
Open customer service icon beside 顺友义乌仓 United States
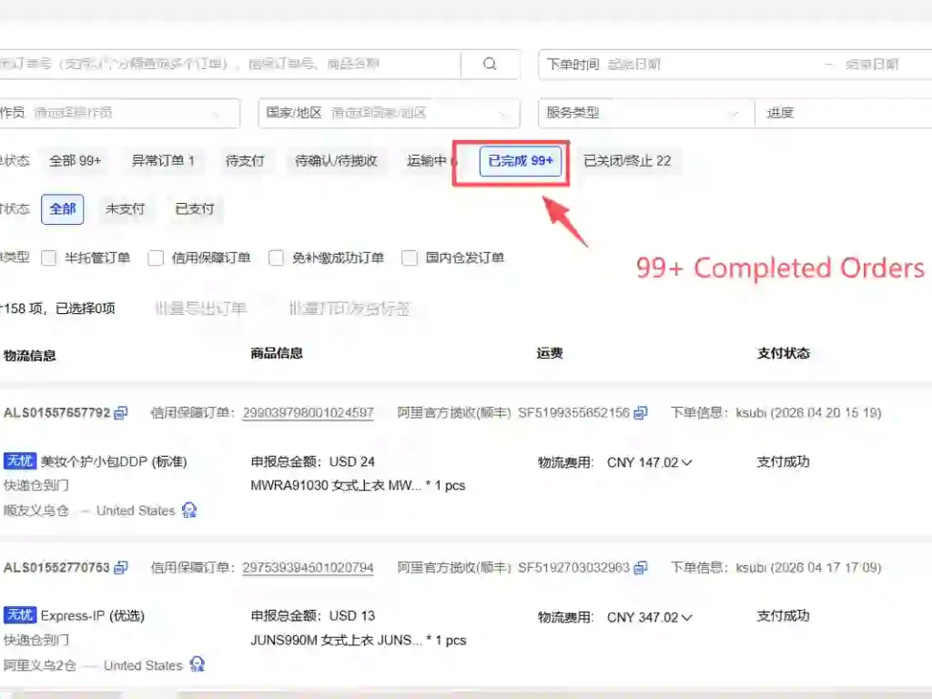(189, 511)
